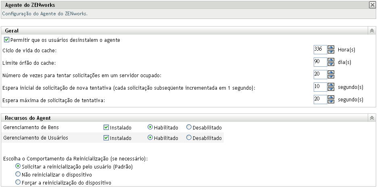The width and height of the screenshot is (379, 189).
Task: Select Desabilitado for Gerenciamento de Usuários
Action: (x=189, y=138)
